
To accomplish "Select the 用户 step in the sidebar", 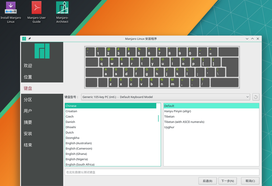I will pos(42,111).
